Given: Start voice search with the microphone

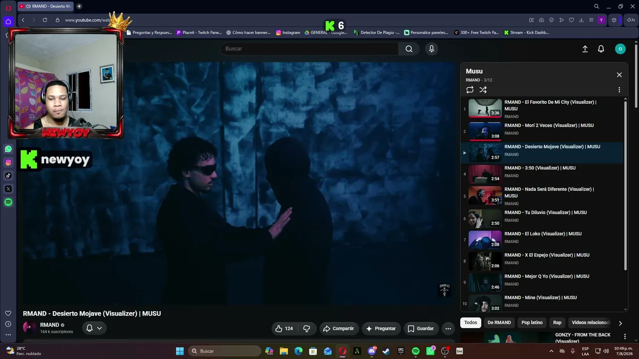Looking at the screenshot, I should 432,49.
